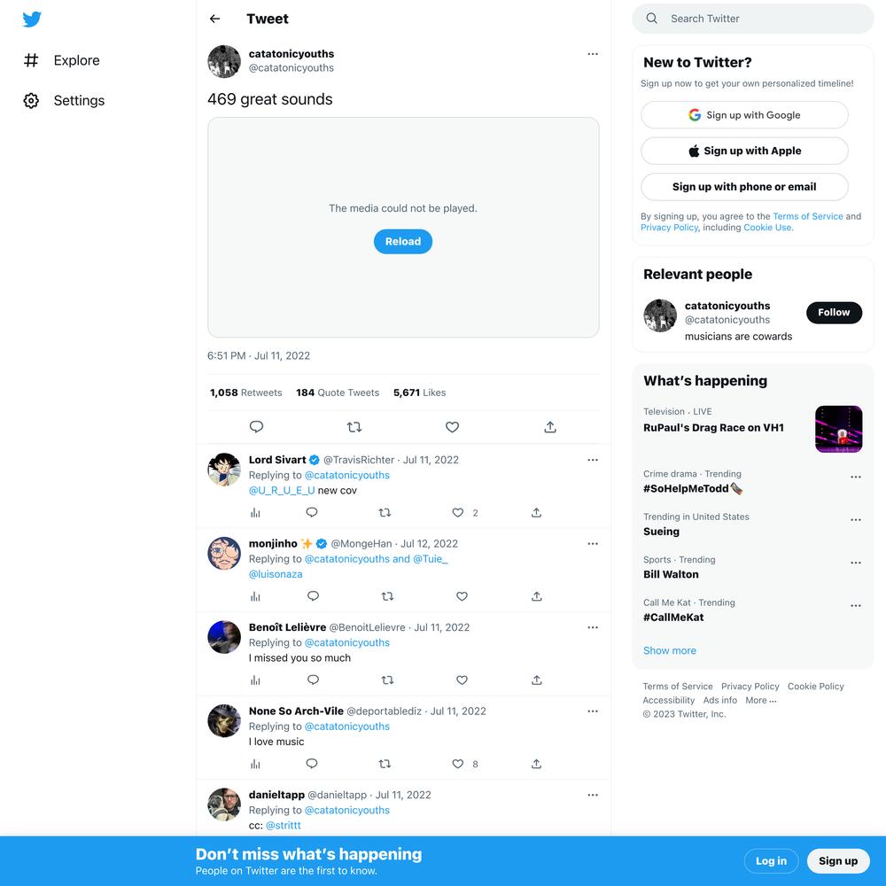Viewport: 886px width, 886px height.
Task: Click the Search Twitter field
Action: click(x=752, y=19)
